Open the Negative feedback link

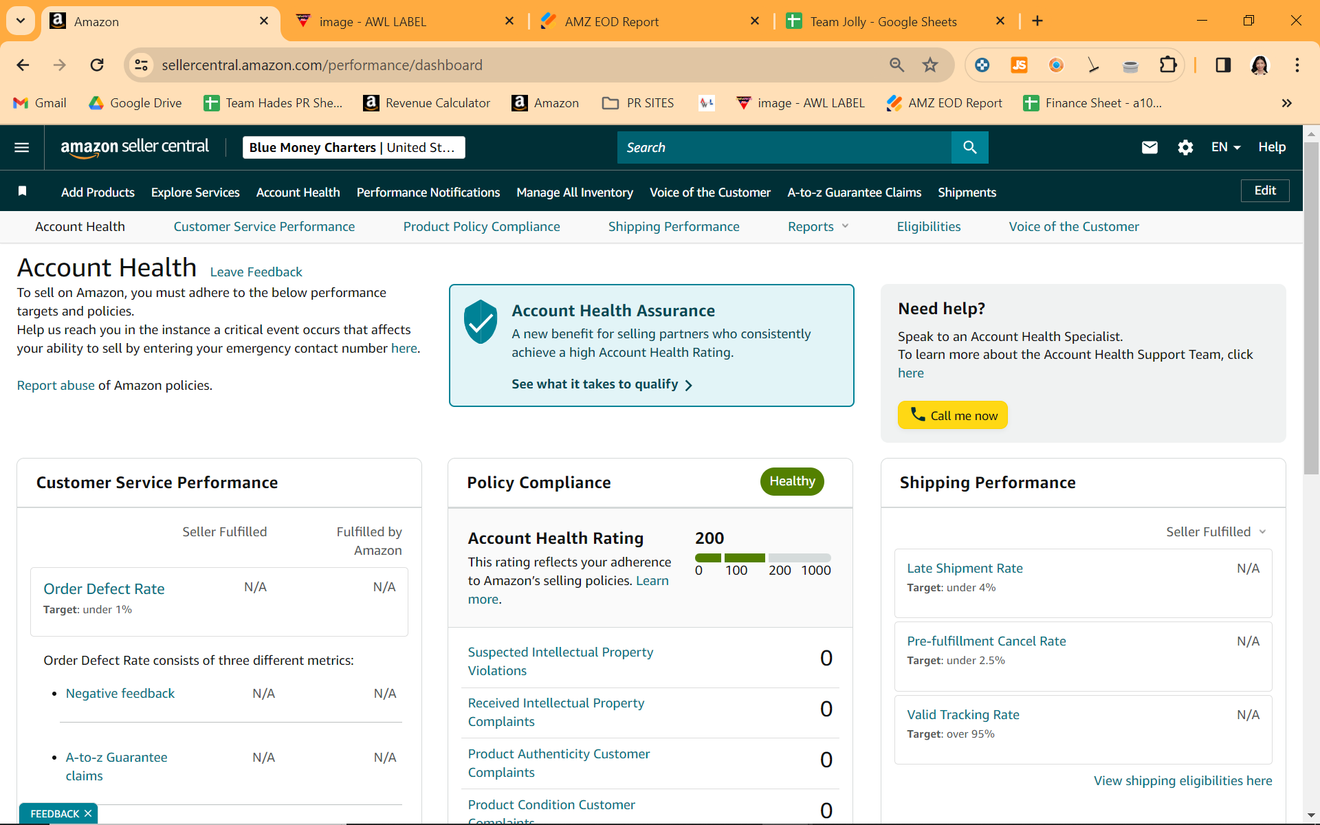click(120, 693)
